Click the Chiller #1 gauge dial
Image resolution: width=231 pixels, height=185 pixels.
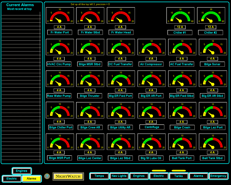coord(180,16)
